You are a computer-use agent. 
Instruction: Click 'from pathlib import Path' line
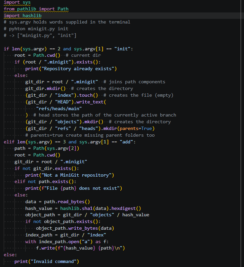pos(36,9)
